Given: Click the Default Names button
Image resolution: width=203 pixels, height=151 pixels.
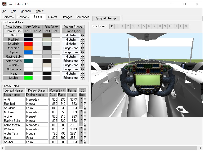Looking at the screenshot, I should [x=14, y=90].
